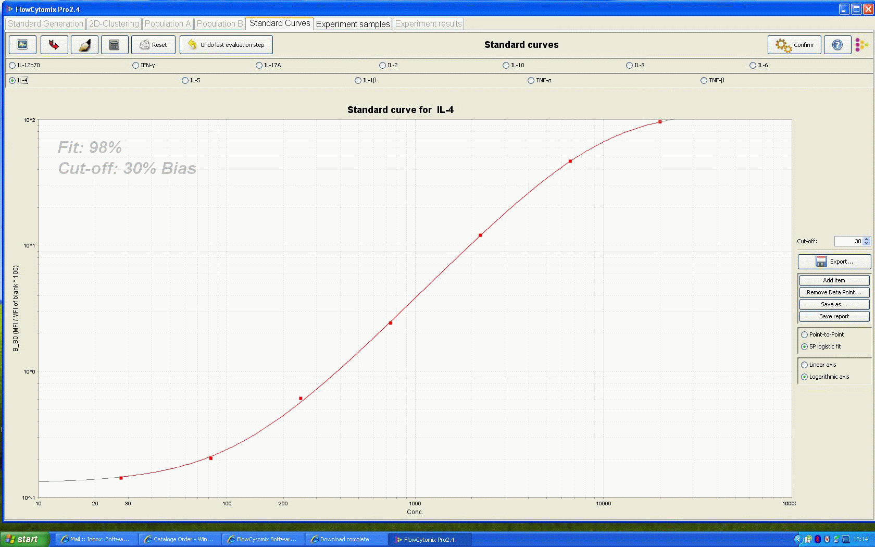Click the highest concentration data point on curve
Screen dimensions: 875x547
[660, 122]
